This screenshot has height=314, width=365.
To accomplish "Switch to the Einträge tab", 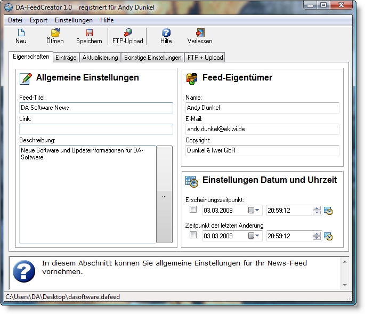I will point(66,58).
